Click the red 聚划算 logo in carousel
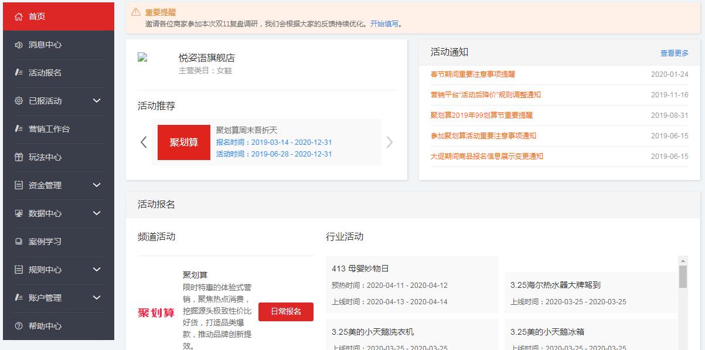Viewport: 705px width, 350px height. point(184,141)
